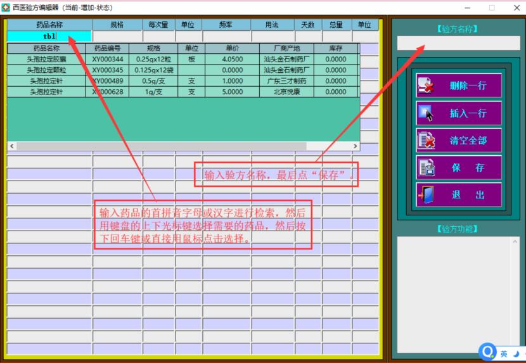
Task: Click the drug list scrollbar right arrow
Action: click(355, 146)
